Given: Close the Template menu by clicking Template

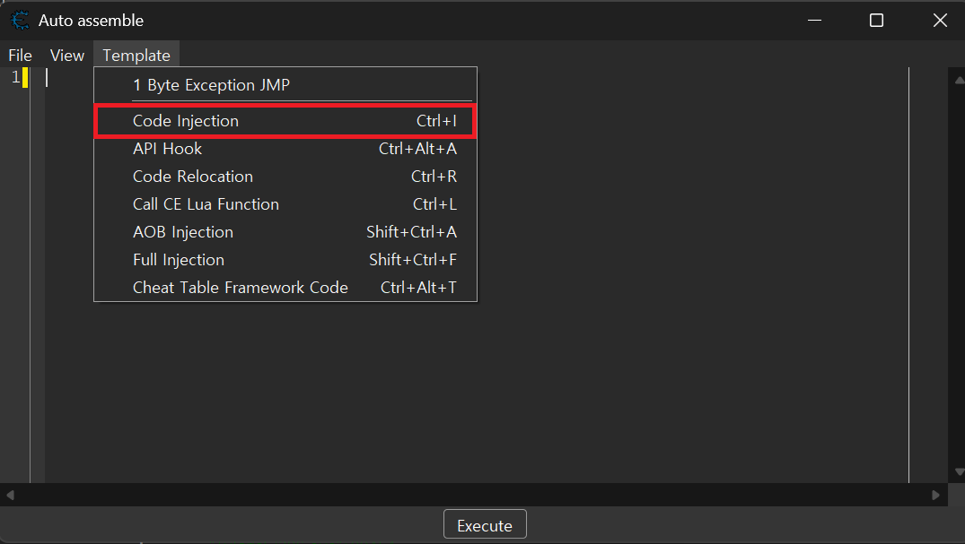Looking at the screenshot, I should coord(136,56).
